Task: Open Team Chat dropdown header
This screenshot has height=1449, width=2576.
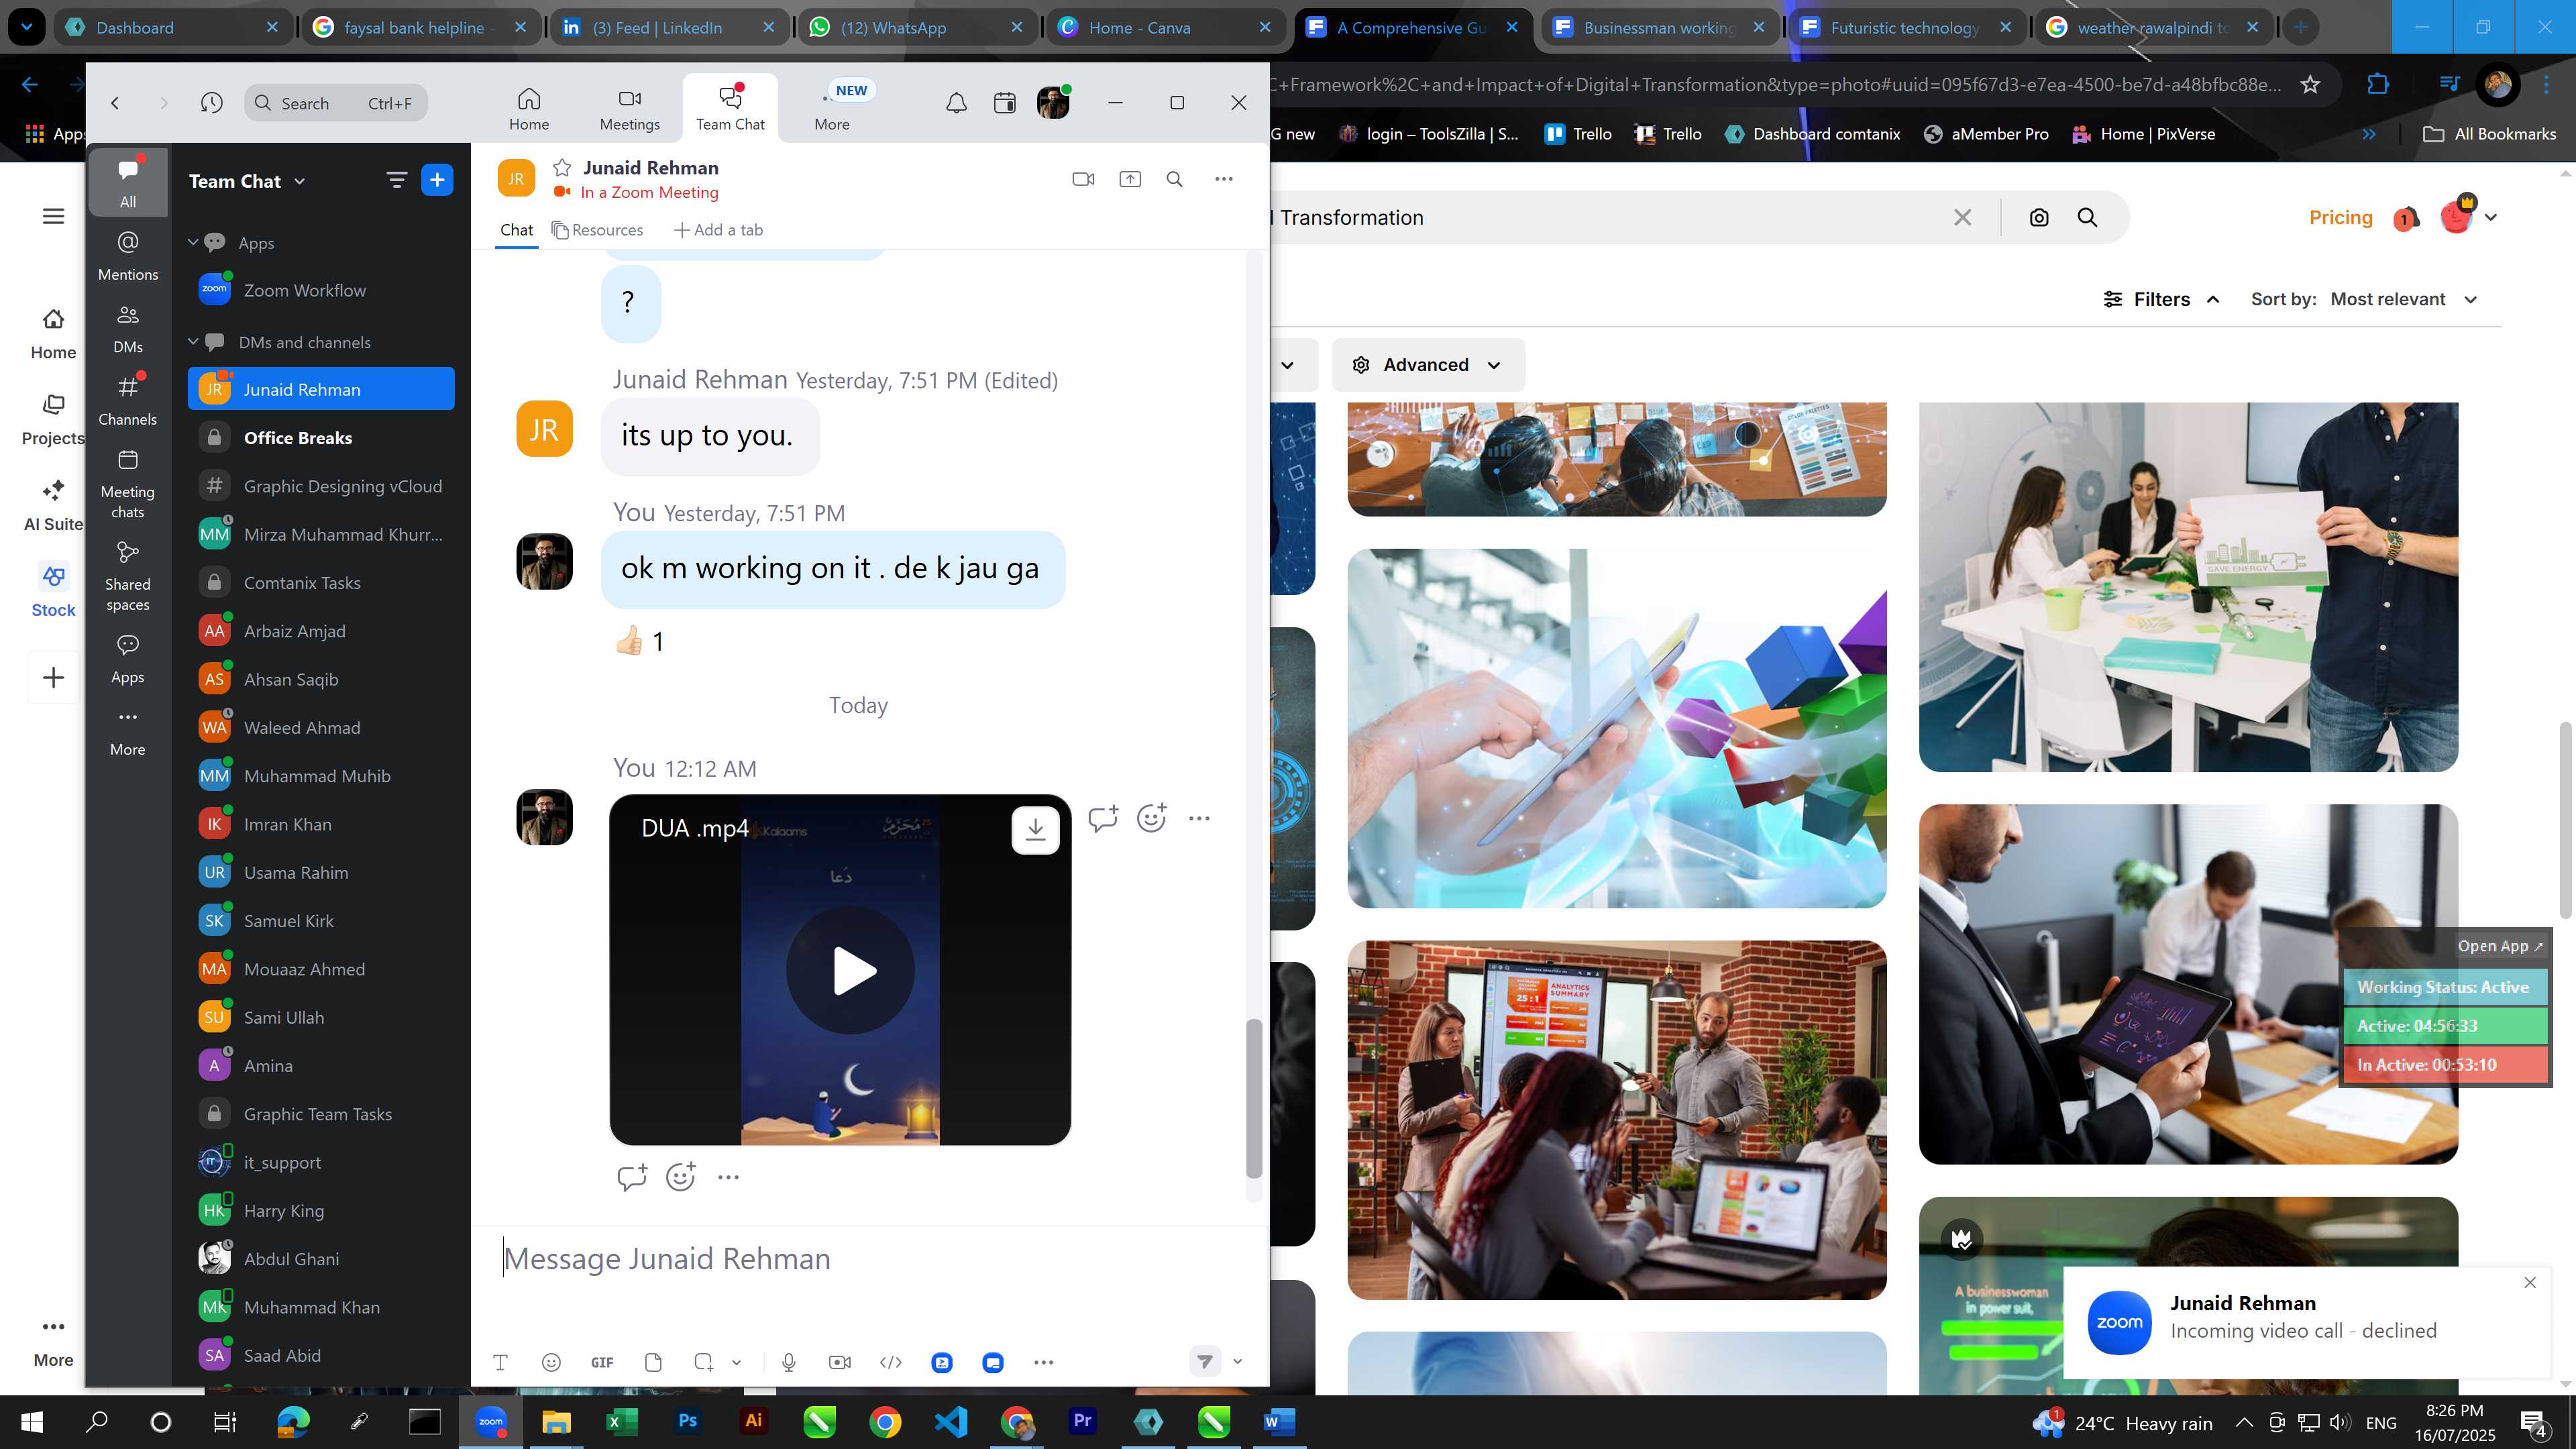Action: click(x=247, y=181)
